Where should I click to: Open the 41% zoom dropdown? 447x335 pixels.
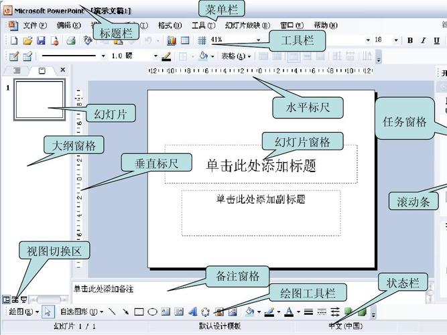258,40
